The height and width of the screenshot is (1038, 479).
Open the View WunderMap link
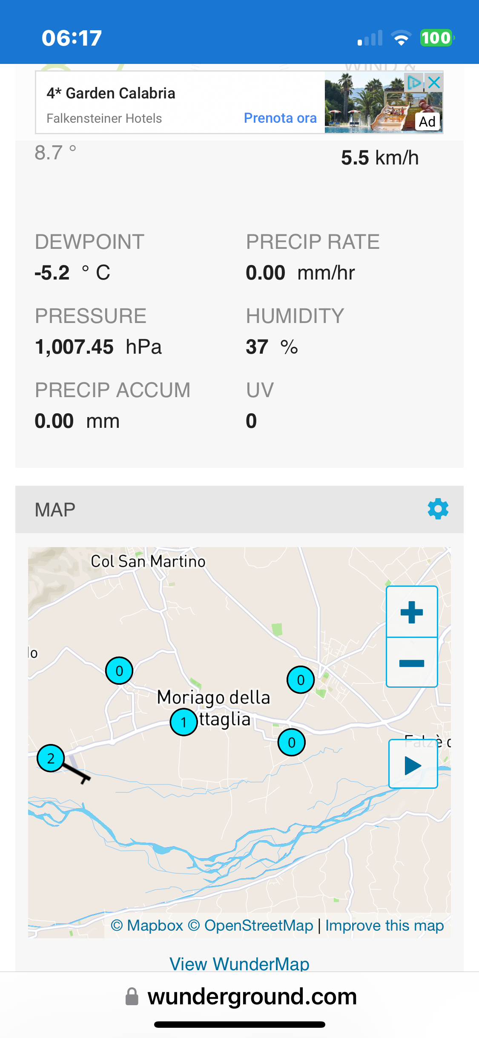coord(239,963)
